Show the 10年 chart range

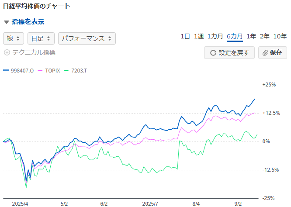pos(280,37)
